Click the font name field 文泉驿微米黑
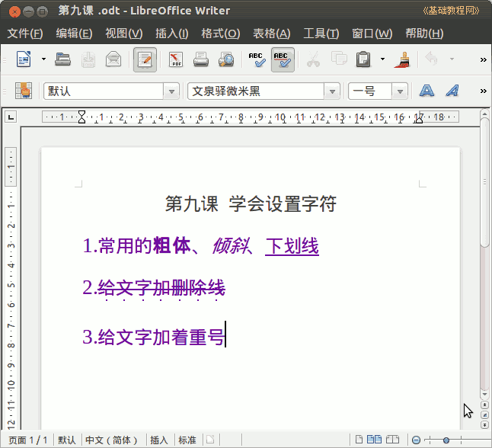The image size is (492, 448). [x=256, y=91]
